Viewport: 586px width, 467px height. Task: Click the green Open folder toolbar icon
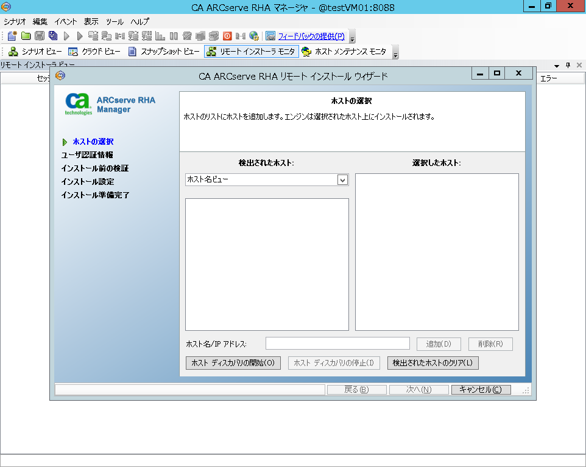pyautogui.click(x=26, y=36)
